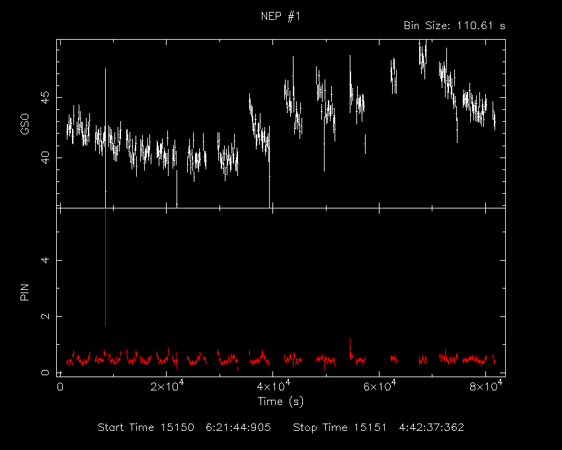The height and width of the screenshot is (450, 562).
Task: Click the GSO axis tick value 45
Action: point(45,97)
